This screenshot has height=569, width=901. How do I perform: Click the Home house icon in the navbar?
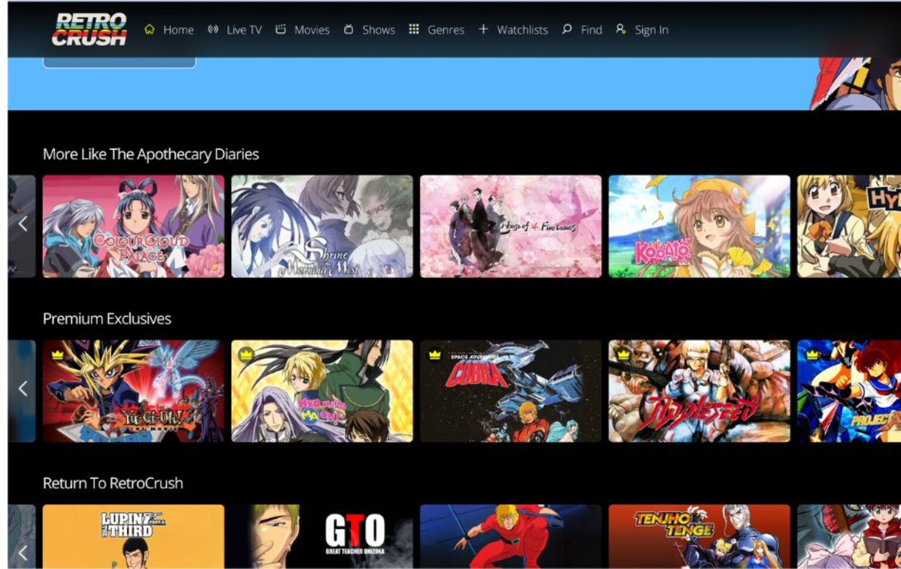[x=150, y=28]
